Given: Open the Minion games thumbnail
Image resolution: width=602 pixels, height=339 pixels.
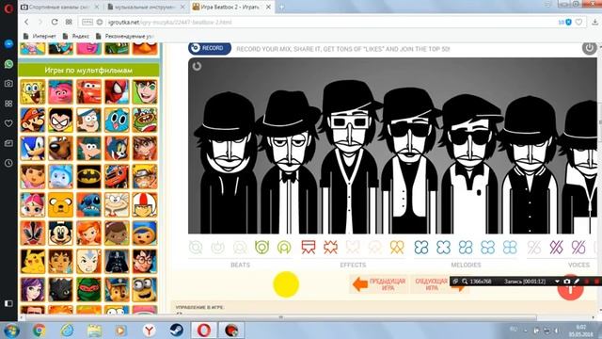Looking at the screenshot, I should (145, 289).
